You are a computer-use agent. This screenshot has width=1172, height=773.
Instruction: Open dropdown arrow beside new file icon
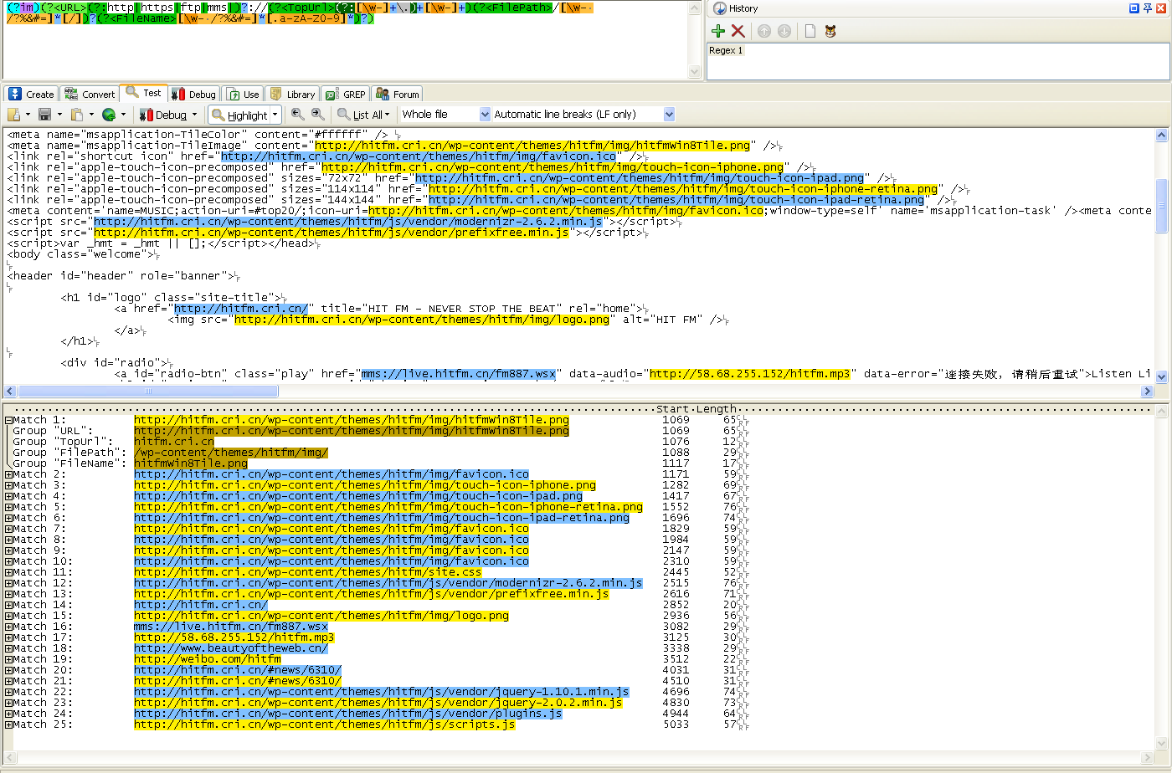[27, 115]
